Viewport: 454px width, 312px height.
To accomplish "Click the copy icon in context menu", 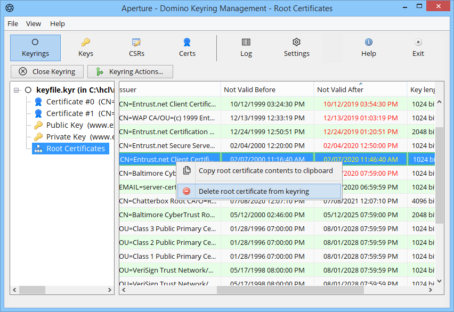I will click(x=187, y=170).
